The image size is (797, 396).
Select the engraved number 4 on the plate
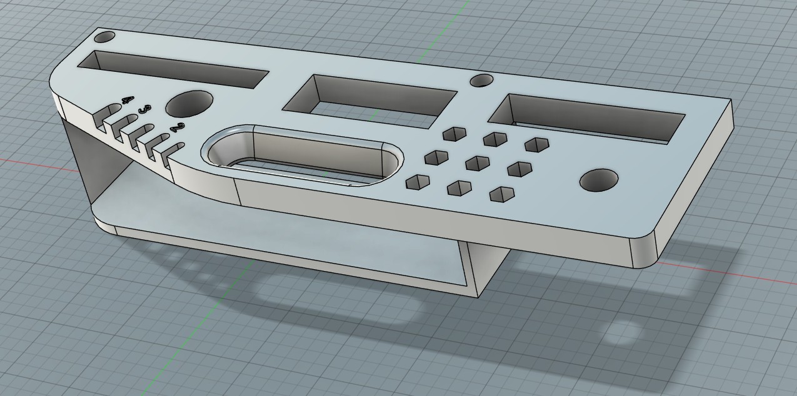point(128,99)
